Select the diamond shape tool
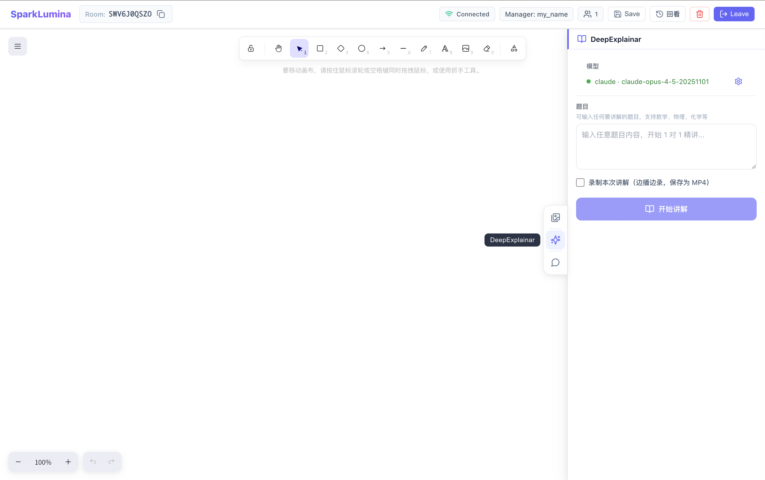Viewport: 765px width, 480px height. 341,48
